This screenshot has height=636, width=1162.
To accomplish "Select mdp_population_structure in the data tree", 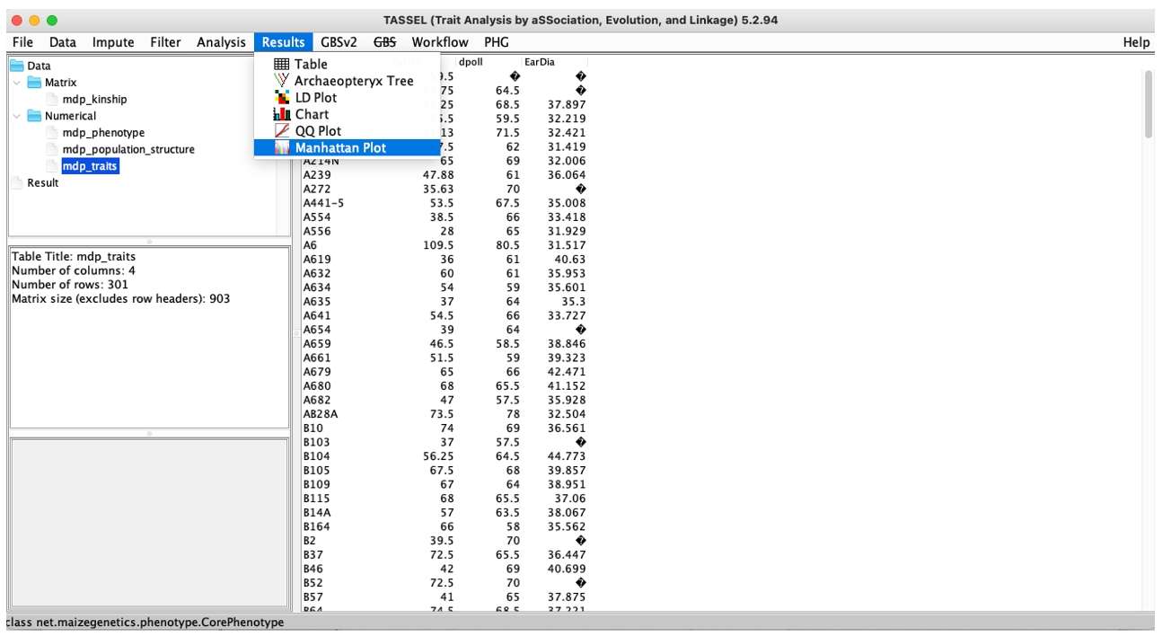I will coord(128,149).
